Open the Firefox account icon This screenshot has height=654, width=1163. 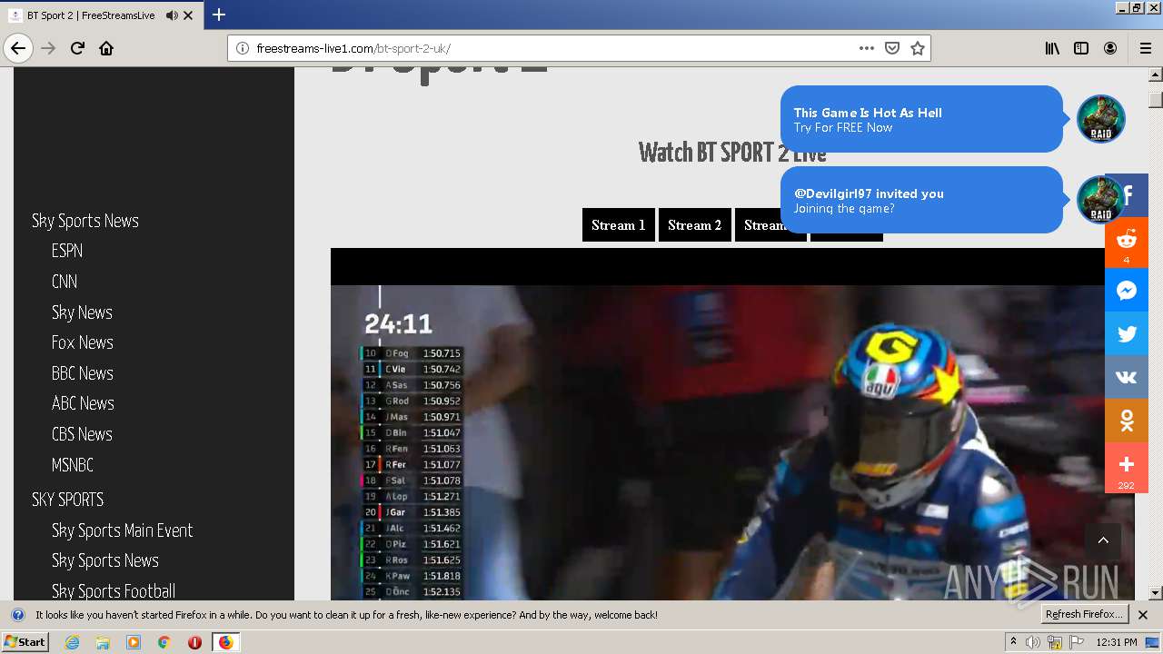click(x=1110, y=48)
